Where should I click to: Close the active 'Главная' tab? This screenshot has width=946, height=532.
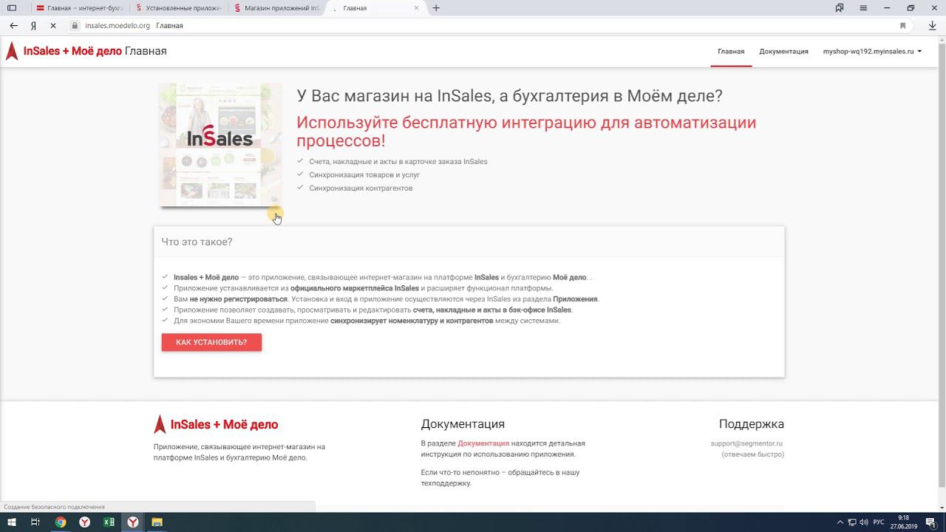click(416, 8)
